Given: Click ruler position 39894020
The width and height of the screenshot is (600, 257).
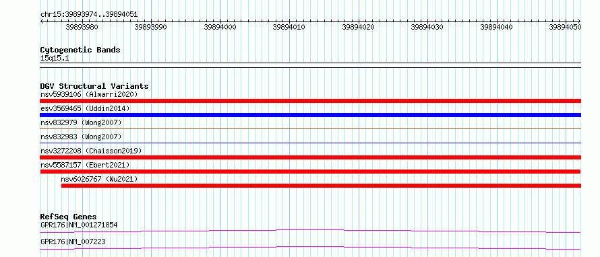Looking at the screenshot, I should coord(358,27).
